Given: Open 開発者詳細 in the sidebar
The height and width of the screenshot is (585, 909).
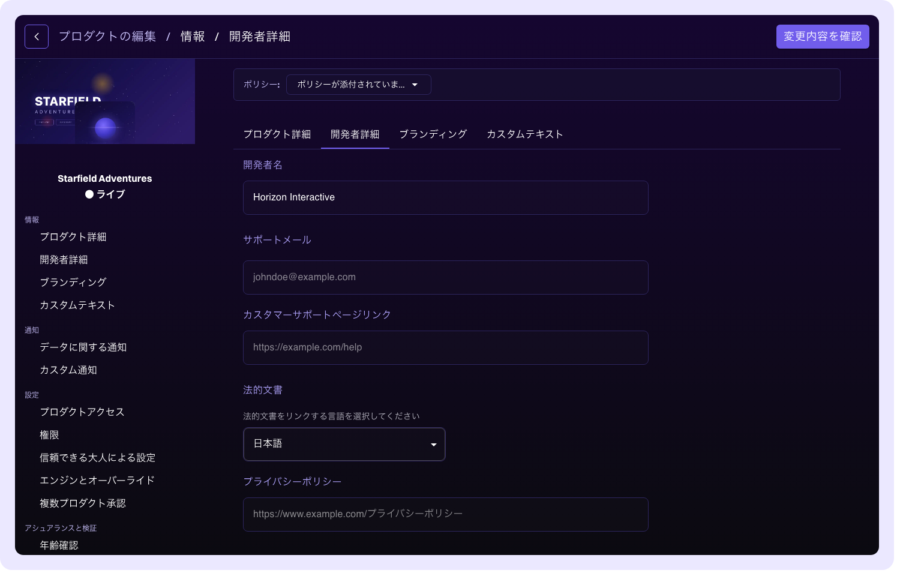Looking at the screenshot, I should coord(64,260).
